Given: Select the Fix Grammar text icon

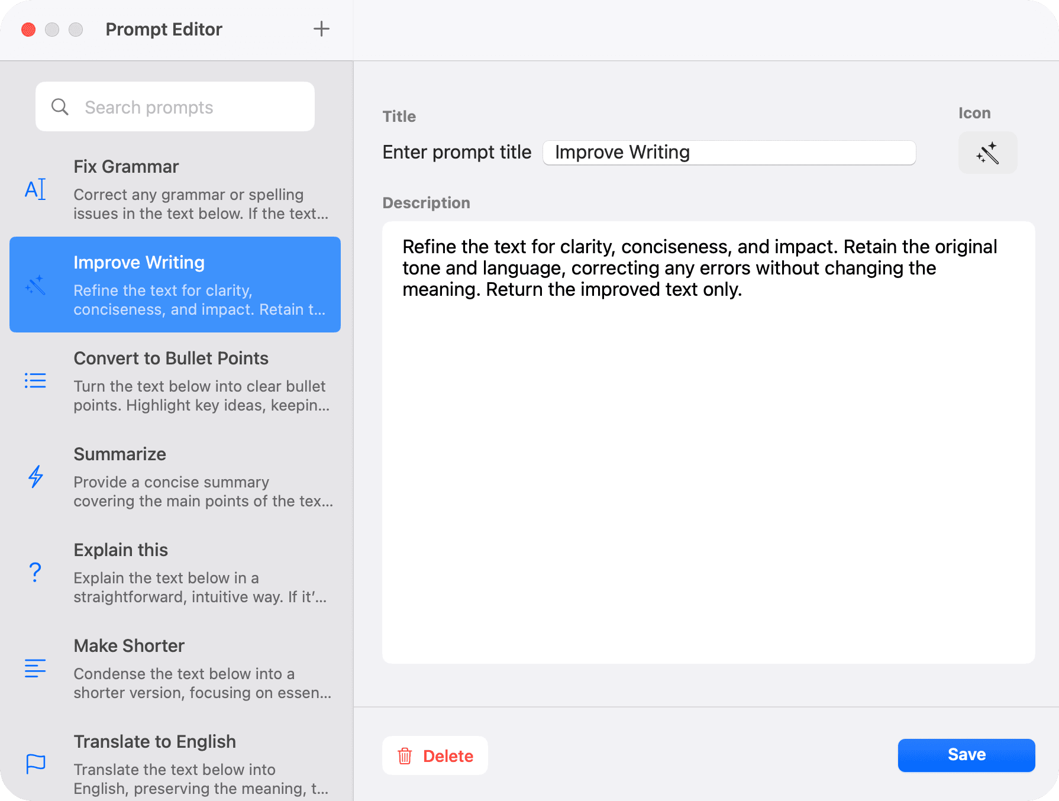Looking at the screenshot, I should [x=35, y=189].
